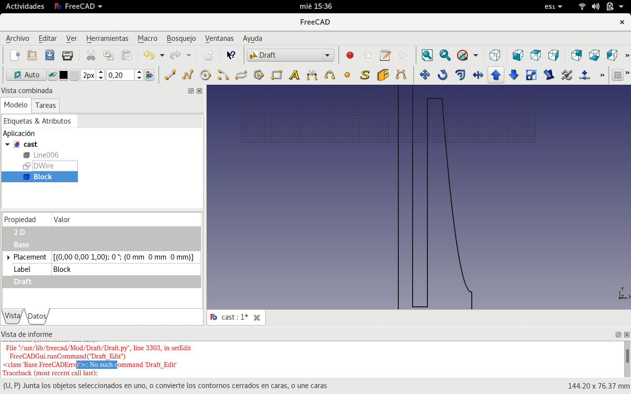This screenshot has height=394, width=631.
Task: Select the Draft Rectangle tool
Action: pos(277,75)
